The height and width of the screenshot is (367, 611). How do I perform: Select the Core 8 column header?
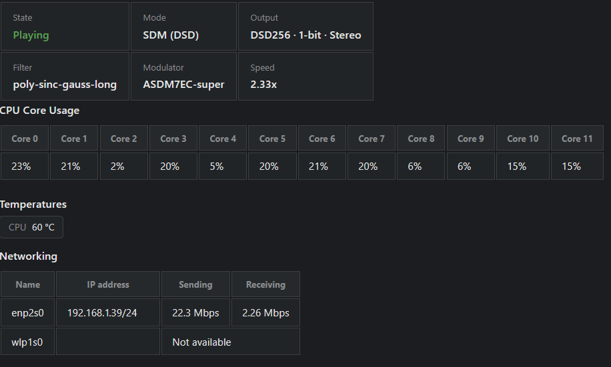(x=421, y=138)
